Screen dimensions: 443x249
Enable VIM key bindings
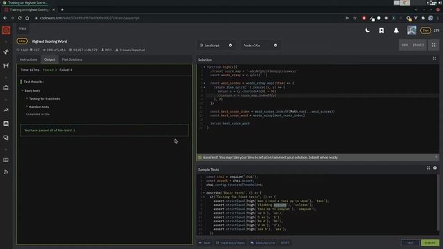click(404, 45)
